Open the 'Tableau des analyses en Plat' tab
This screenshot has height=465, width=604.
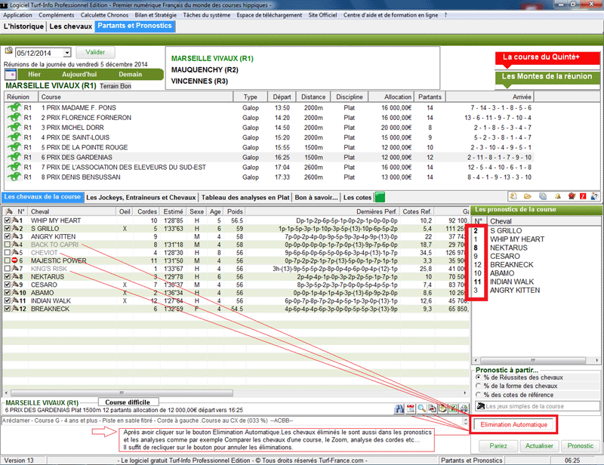tap(245, 197)
